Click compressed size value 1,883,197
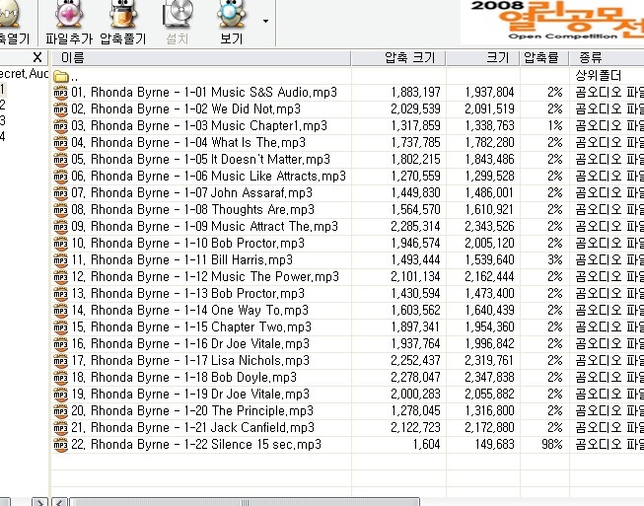The width and height of the screenshot is (644, 506). [x=415, y=93]
